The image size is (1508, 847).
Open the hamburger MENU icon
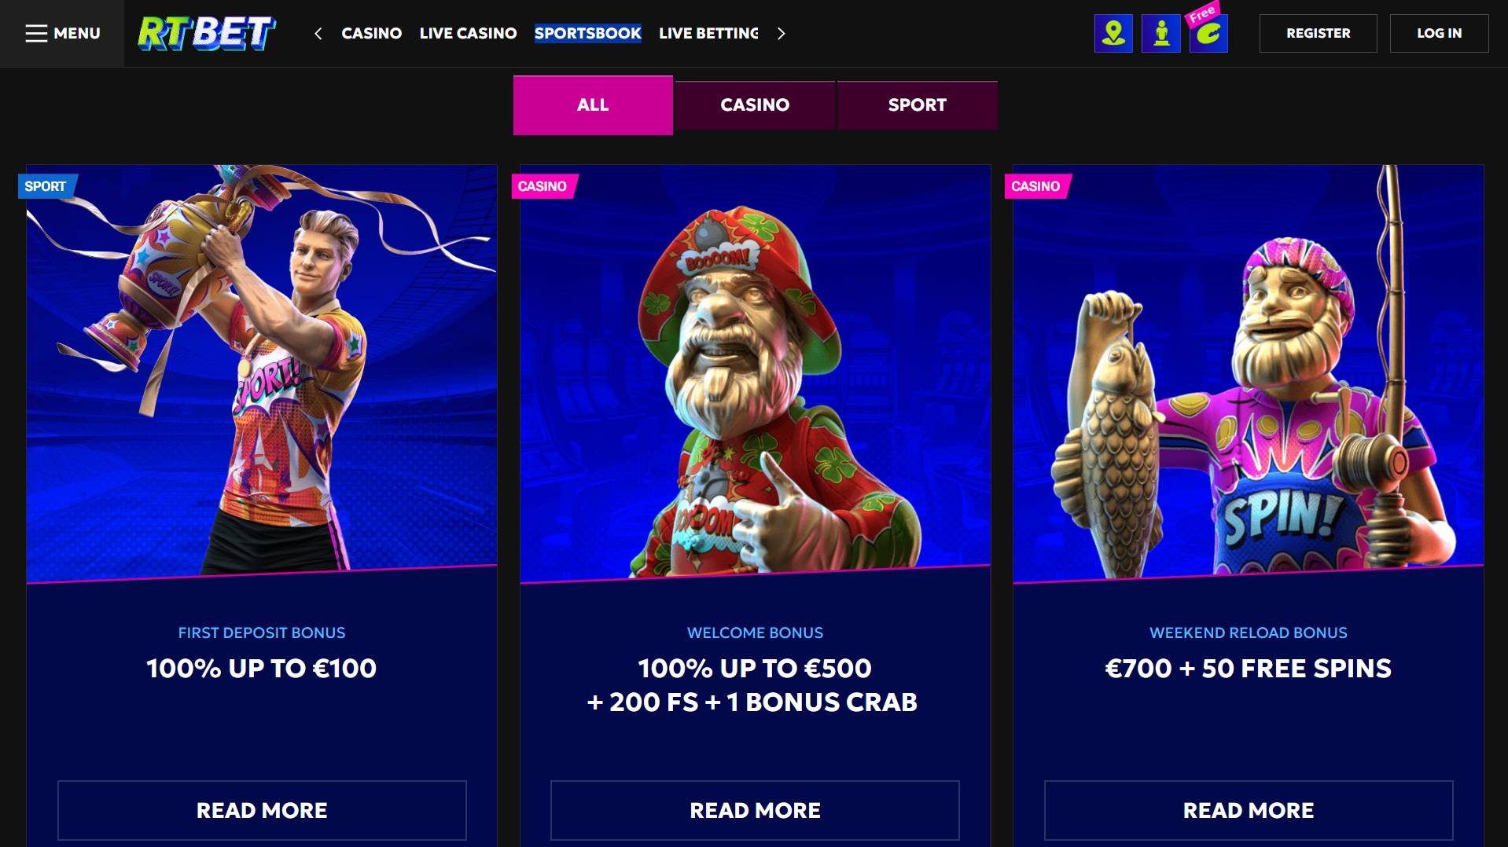point(62,33)
